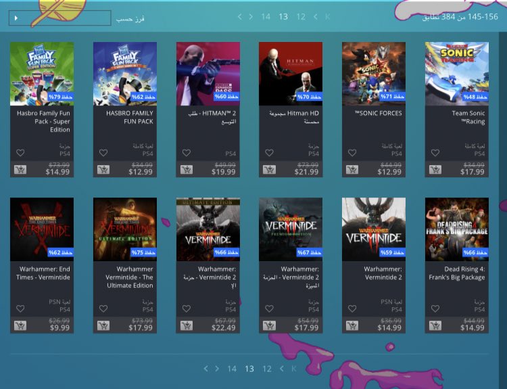Go to page 14 in top pagination
Screen dimensions: 507x389
pos(266,17)
